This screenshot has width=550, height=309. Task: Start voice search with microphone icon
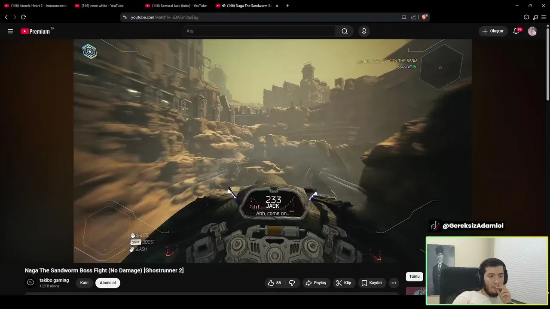(x=364, y=31)
